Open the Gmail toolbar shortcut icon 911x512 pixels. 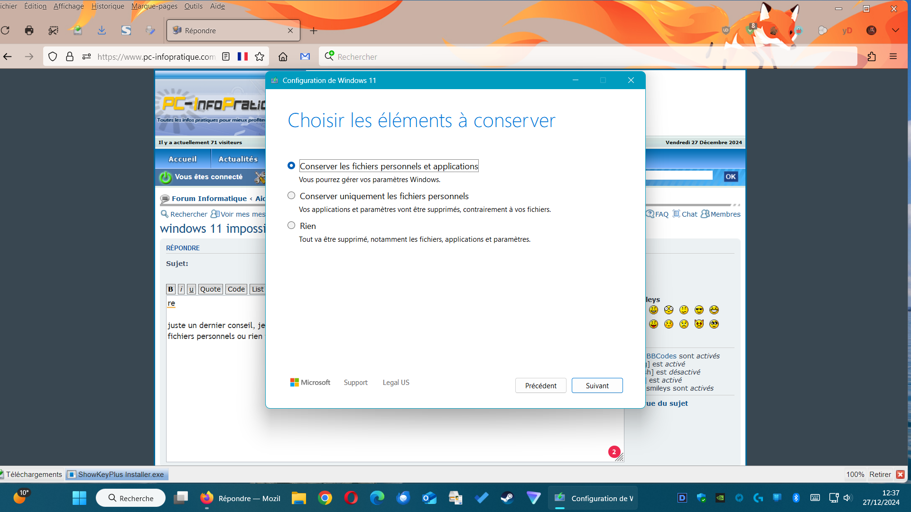(x=305, y=57)
